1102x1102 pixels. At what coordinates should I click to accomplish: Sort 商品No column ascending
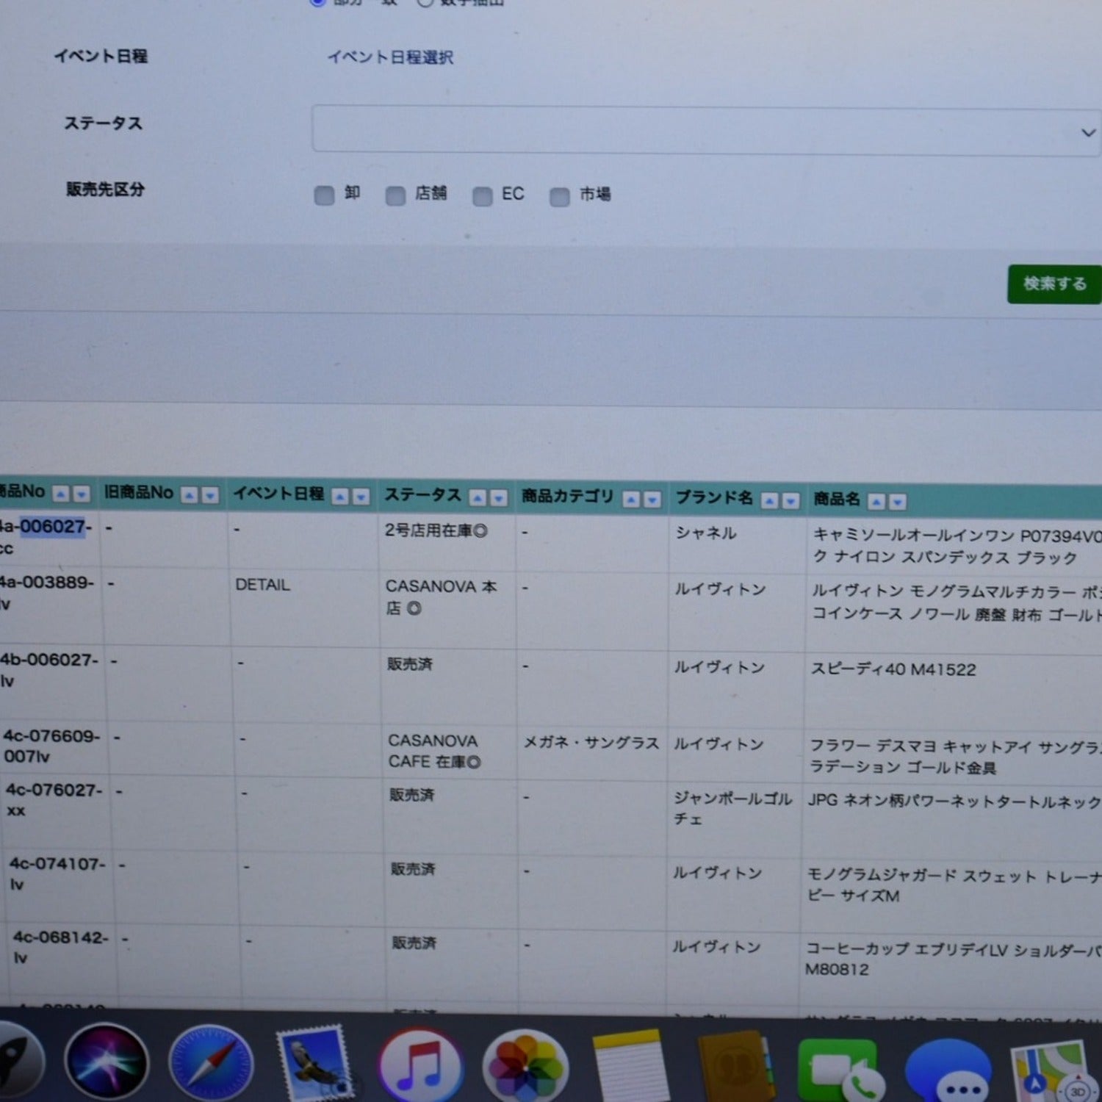coord(62,494)
